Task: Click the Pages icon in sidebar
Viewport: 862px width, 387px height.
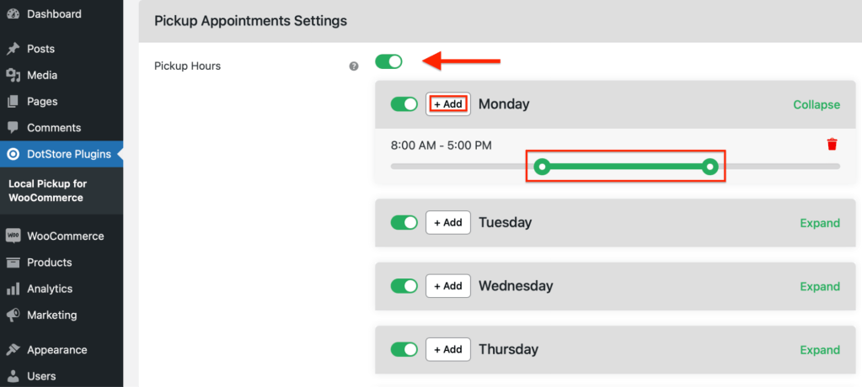Action: pos(13,102)
